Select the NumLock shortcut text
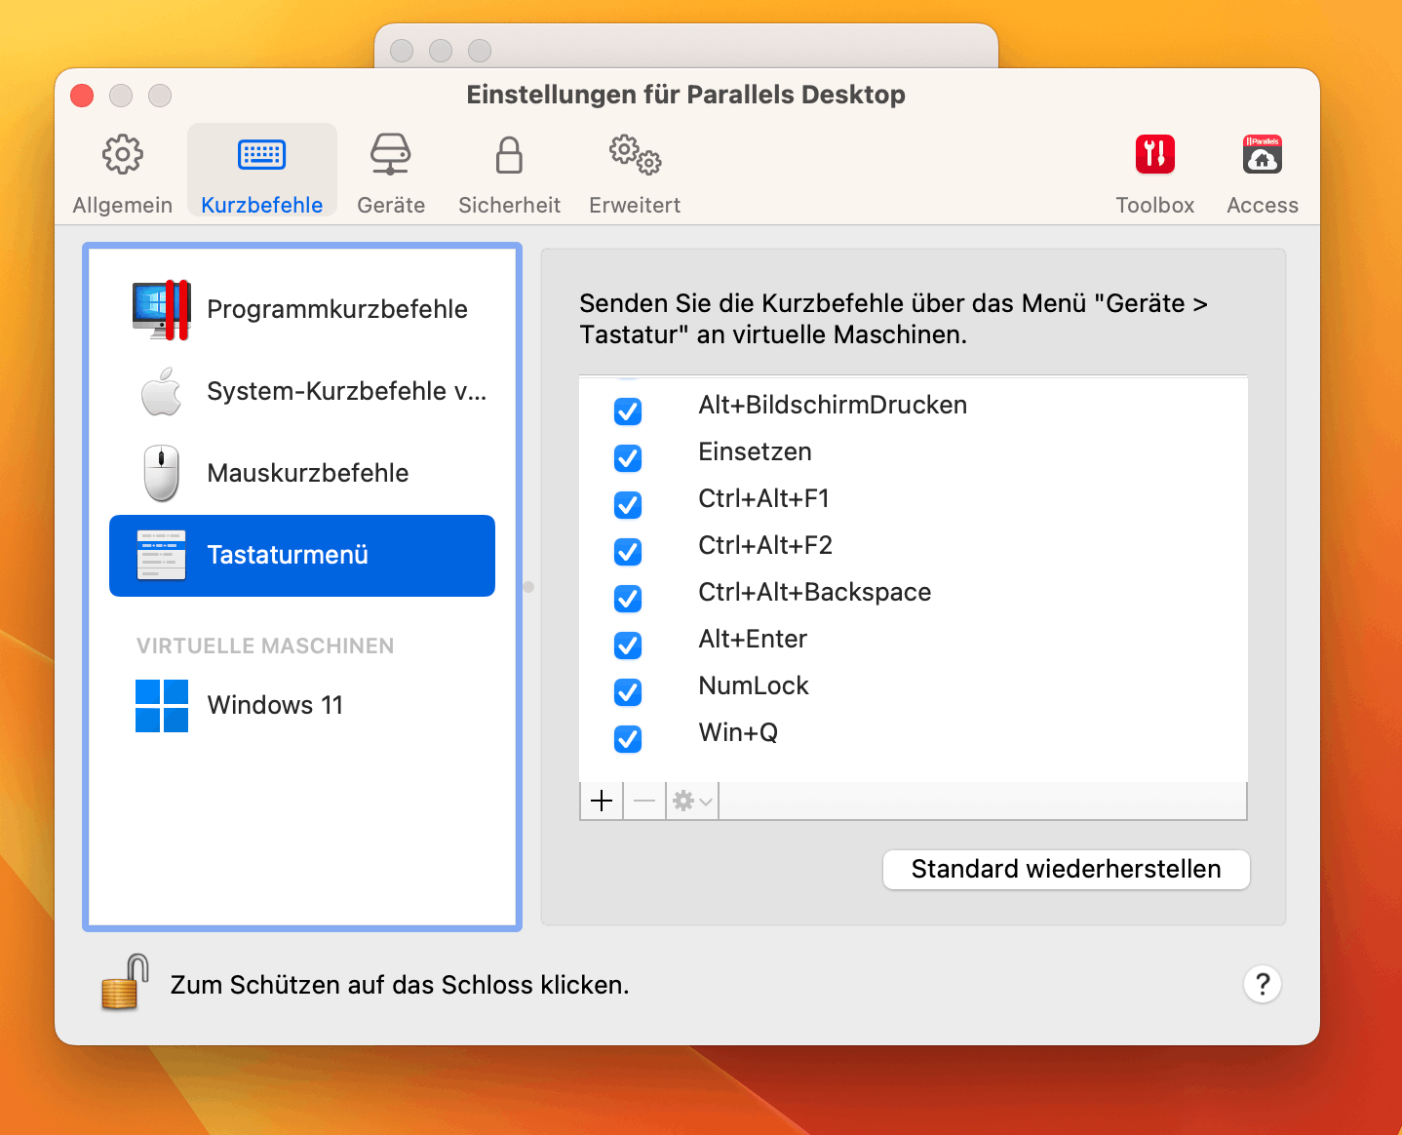Image resolution: width=1402 pixels, height=1135 pixels. tap(754, 686)
